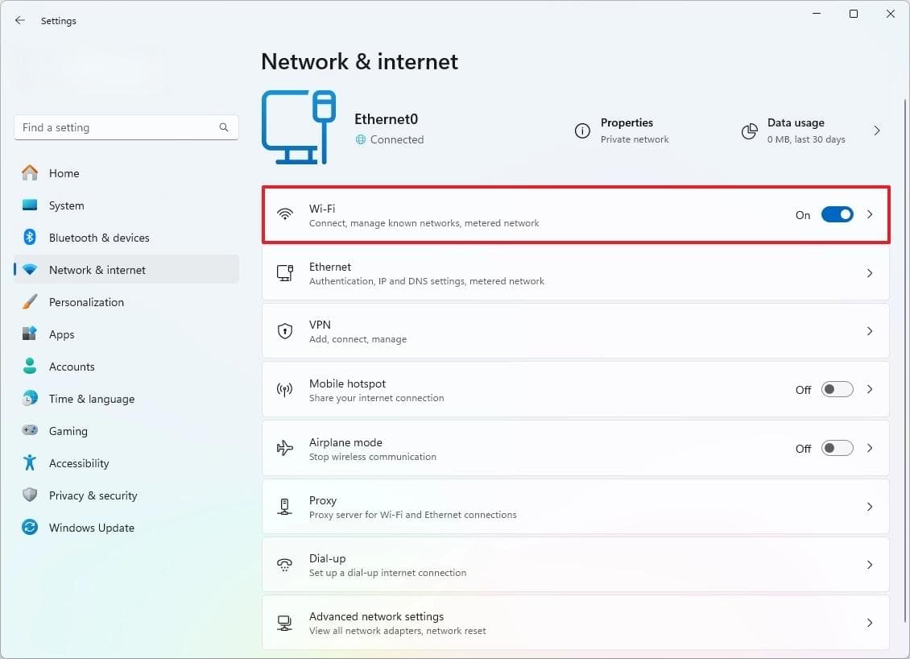Click the Properties info circle icon
The height and width of the screenshot is (659, 910).
pos(582,131)
